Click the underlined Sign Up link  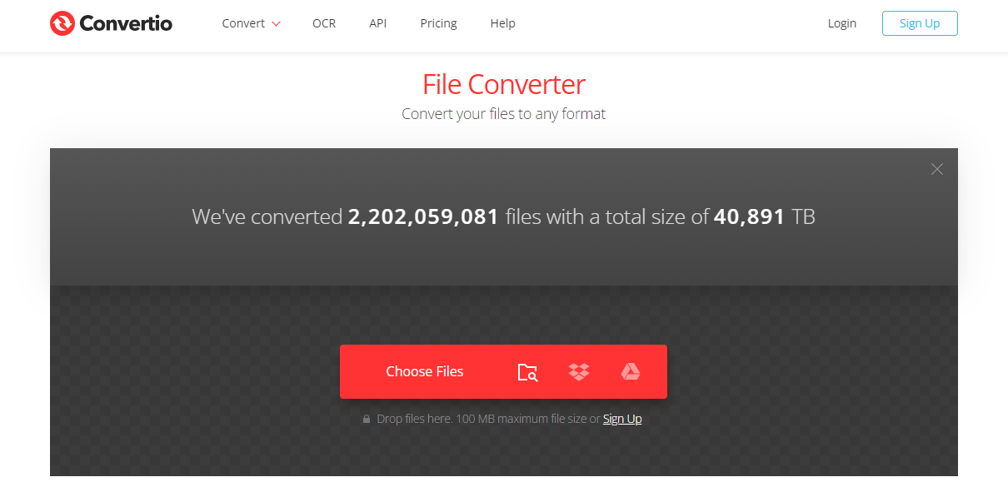(x=622, y=418)
